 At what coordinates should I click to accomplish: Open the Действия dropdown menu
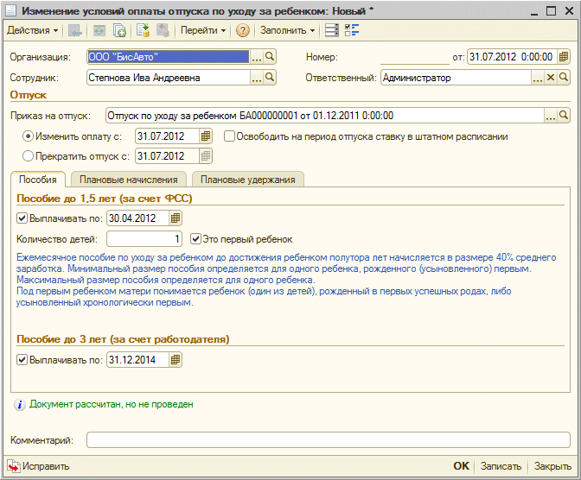[x=32, y=30]
